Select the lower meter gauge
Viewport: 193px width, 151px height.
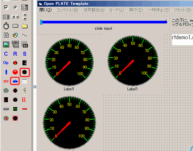click(69, 122)
